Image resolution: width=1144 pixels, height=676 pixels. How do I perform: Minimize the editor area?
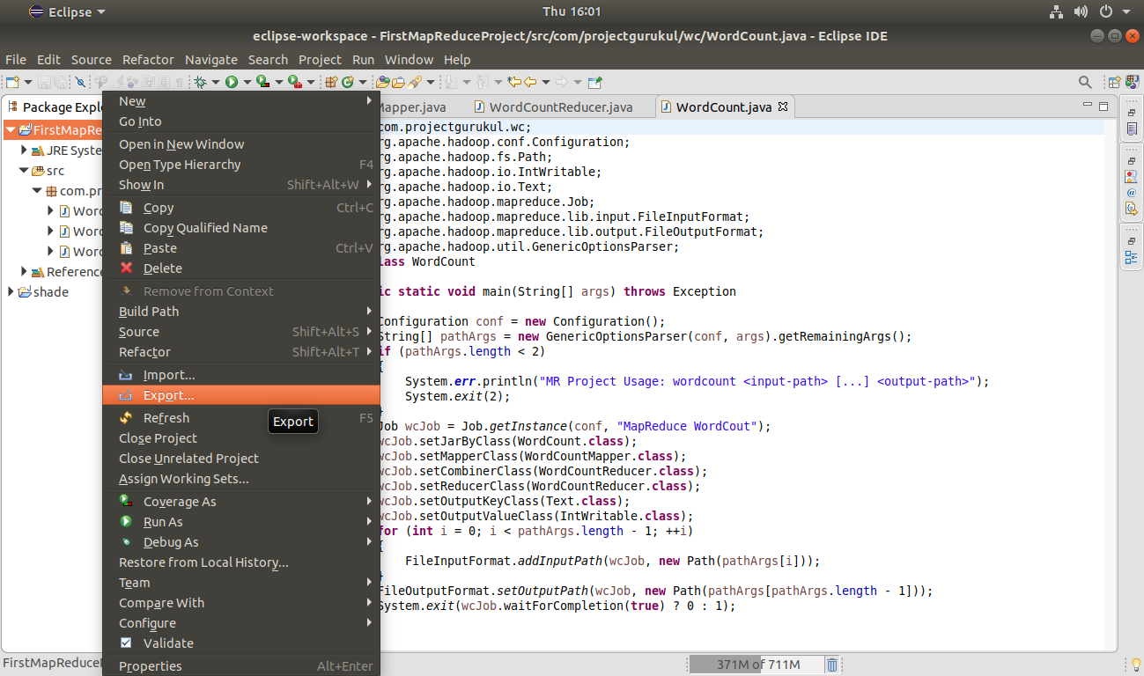pyautogui.click(x=1087, y=106)
